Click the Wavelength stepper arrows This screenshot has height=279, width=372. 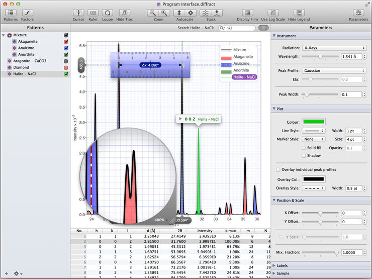tap(364, 57)
